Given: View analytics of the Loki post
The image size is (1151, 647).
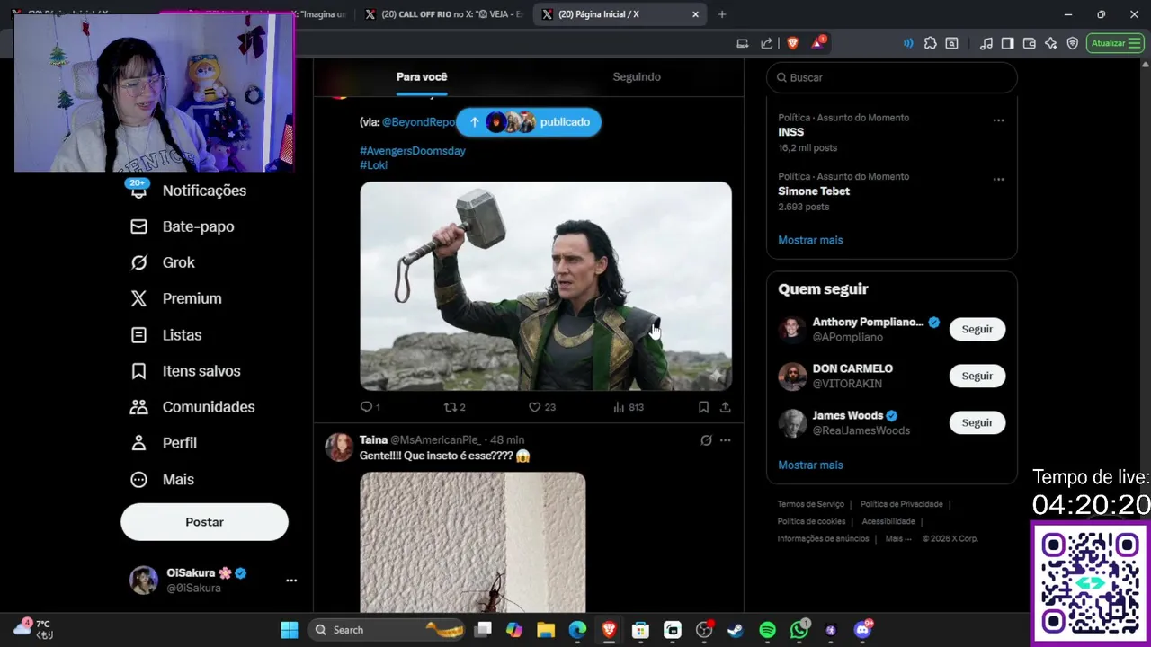Looking at the screenshot, I should click(629, 407).
